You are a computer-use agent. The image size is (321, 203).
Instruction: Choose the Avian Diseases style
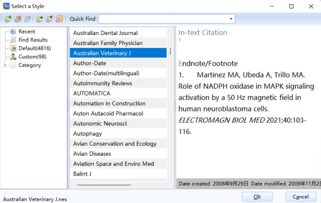click(x=118, y=154)
